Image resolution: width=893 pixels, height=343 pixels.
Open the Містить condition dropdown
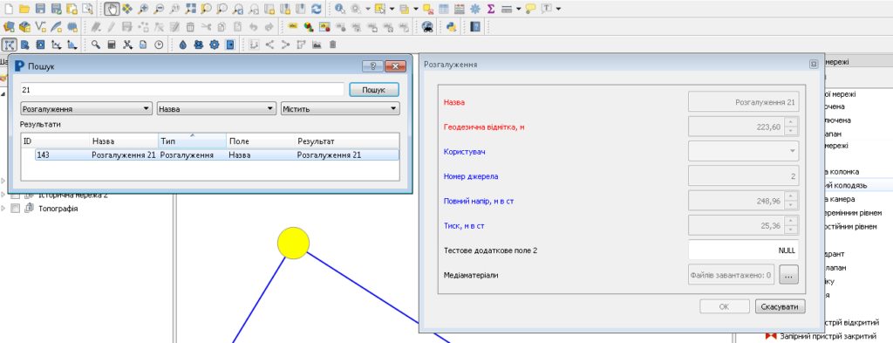341,109
